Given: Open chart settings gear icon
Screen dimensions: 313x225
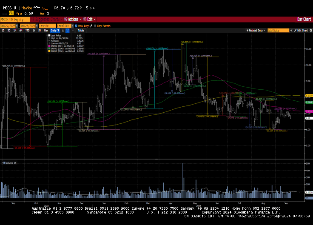Looking at the screenshot, I should click(x=311, y=31).
